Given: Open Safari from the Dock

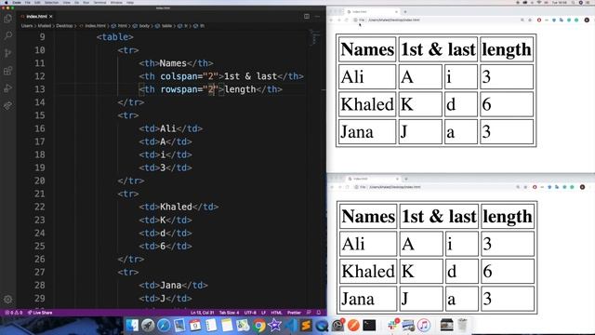Looking at the screenshot, I should click(164, 326).
